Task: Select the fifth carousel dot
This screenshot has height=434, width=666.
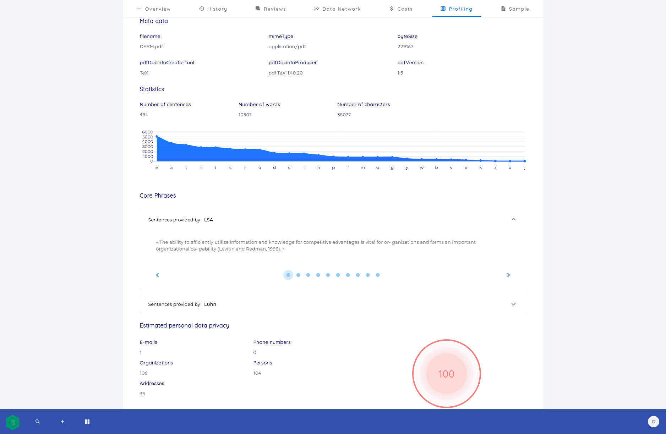Action: click(x=328, y=275)
